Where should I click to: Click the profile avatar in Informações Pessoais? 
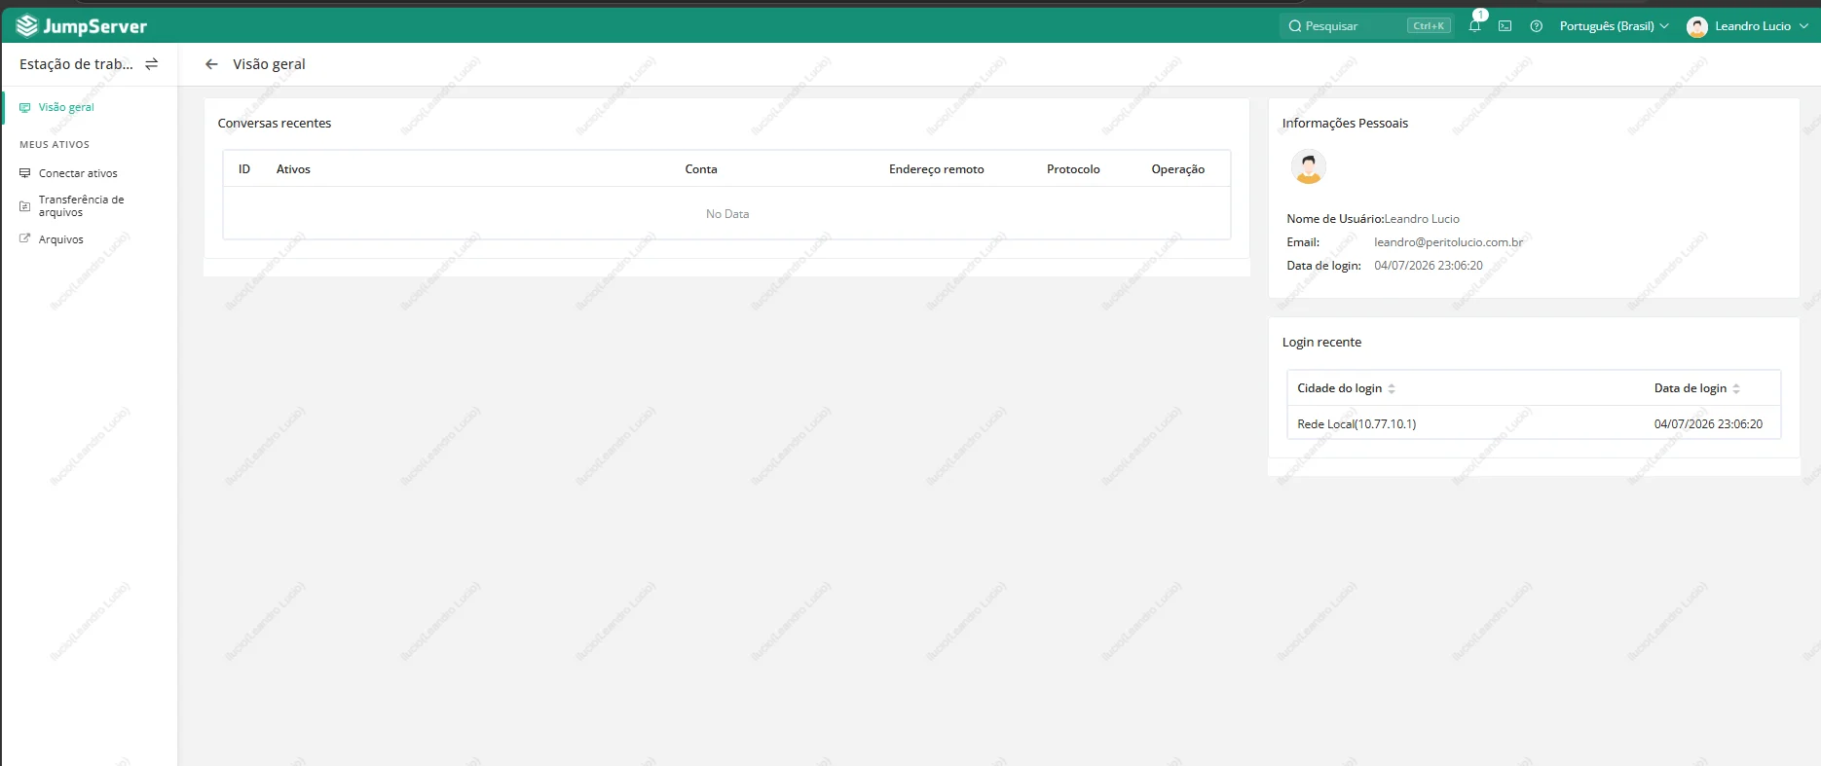pos(1308,167)
